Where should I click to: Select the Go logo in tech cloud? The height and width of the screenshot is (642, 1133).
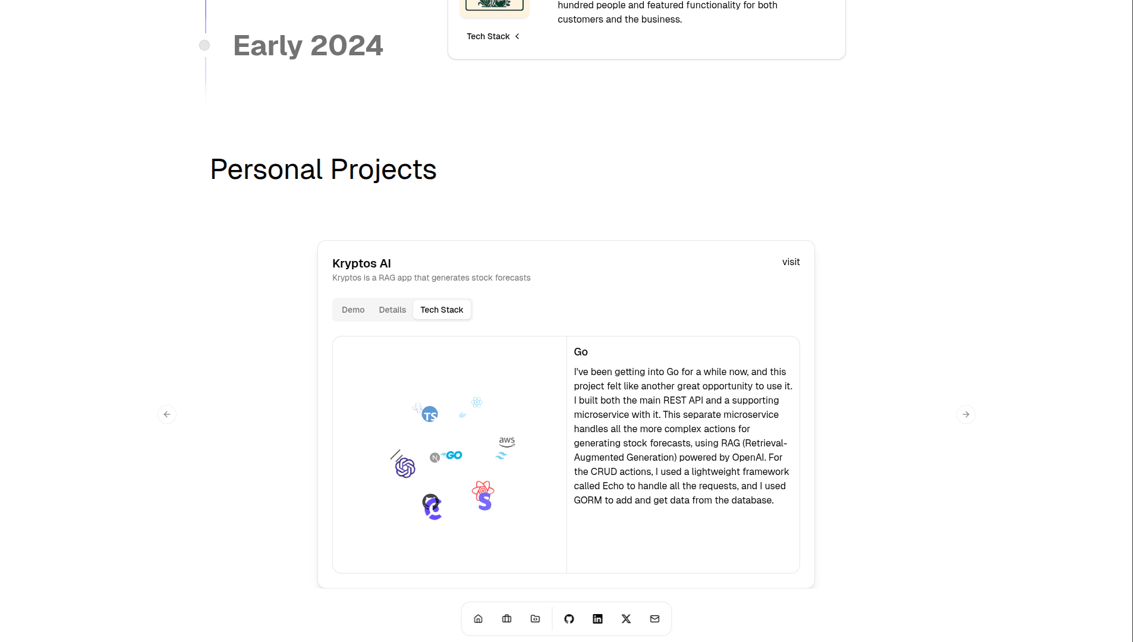(452, 455)
